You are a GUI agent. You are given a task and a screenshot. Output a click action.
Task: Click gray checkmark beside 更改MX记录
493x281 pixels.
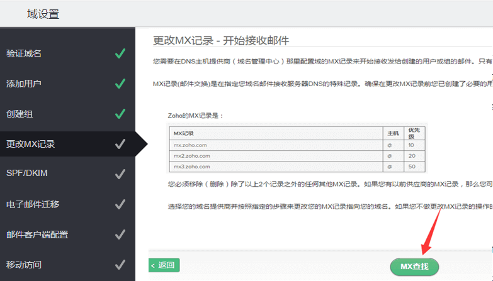click(x=120, y=144)
